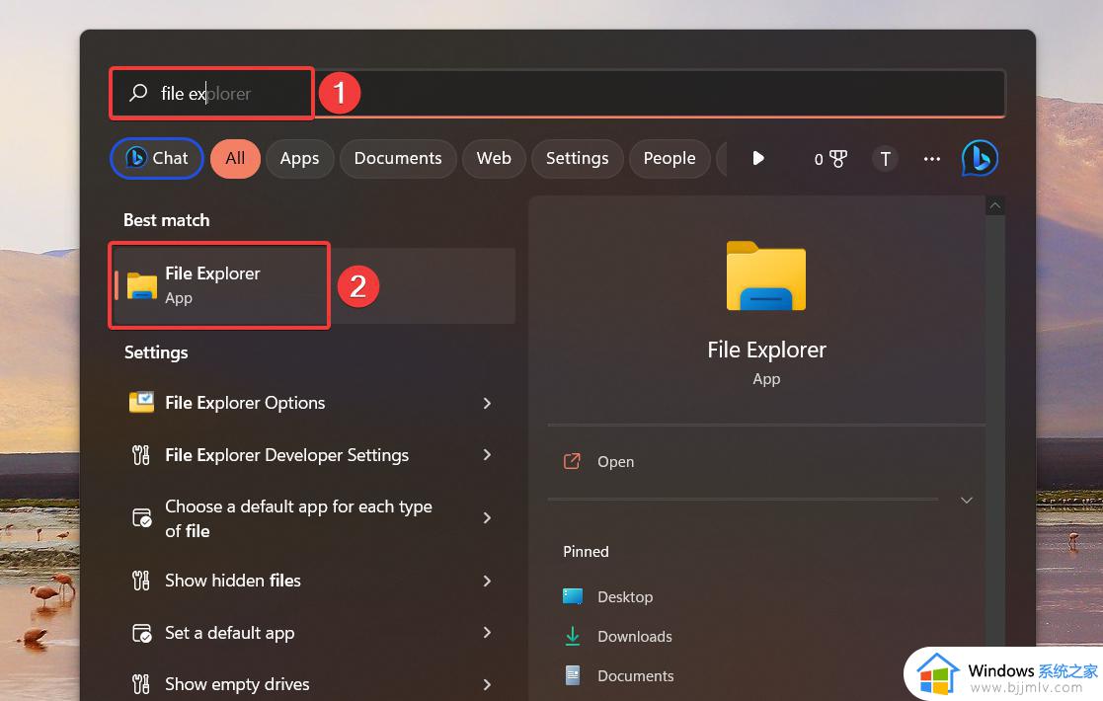Switch to the Web filter

pos(494,158)
